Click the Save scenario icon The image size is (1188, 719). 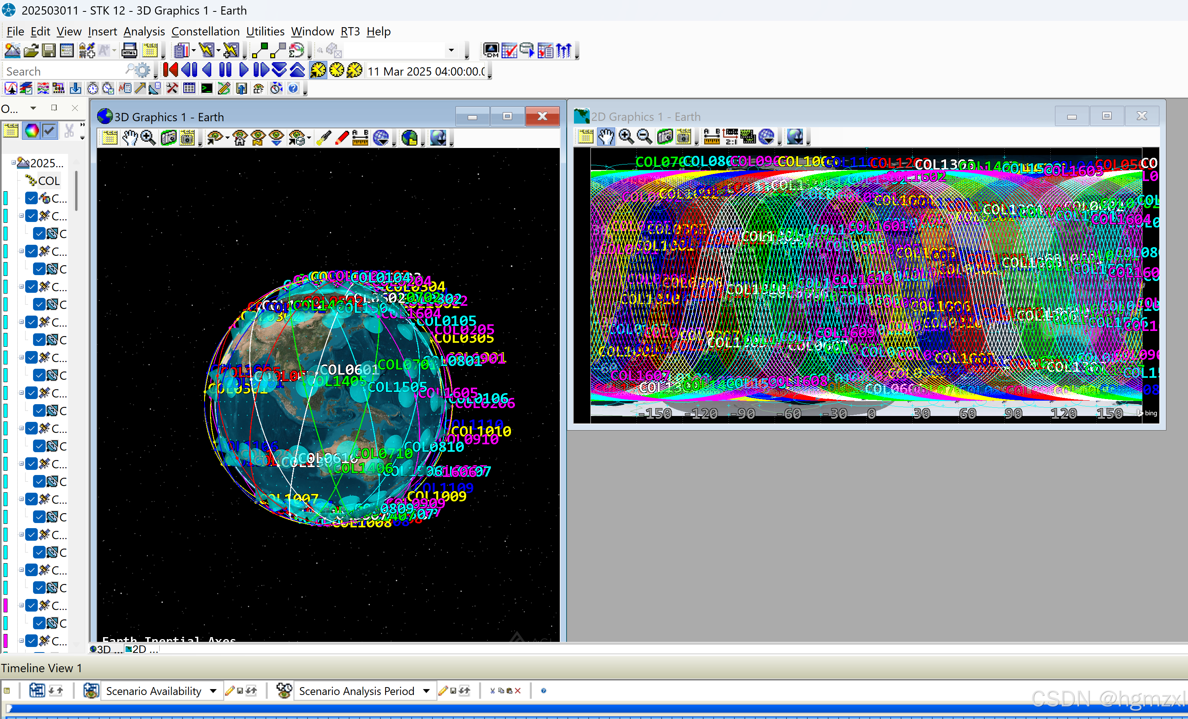[x=49, y=50]
